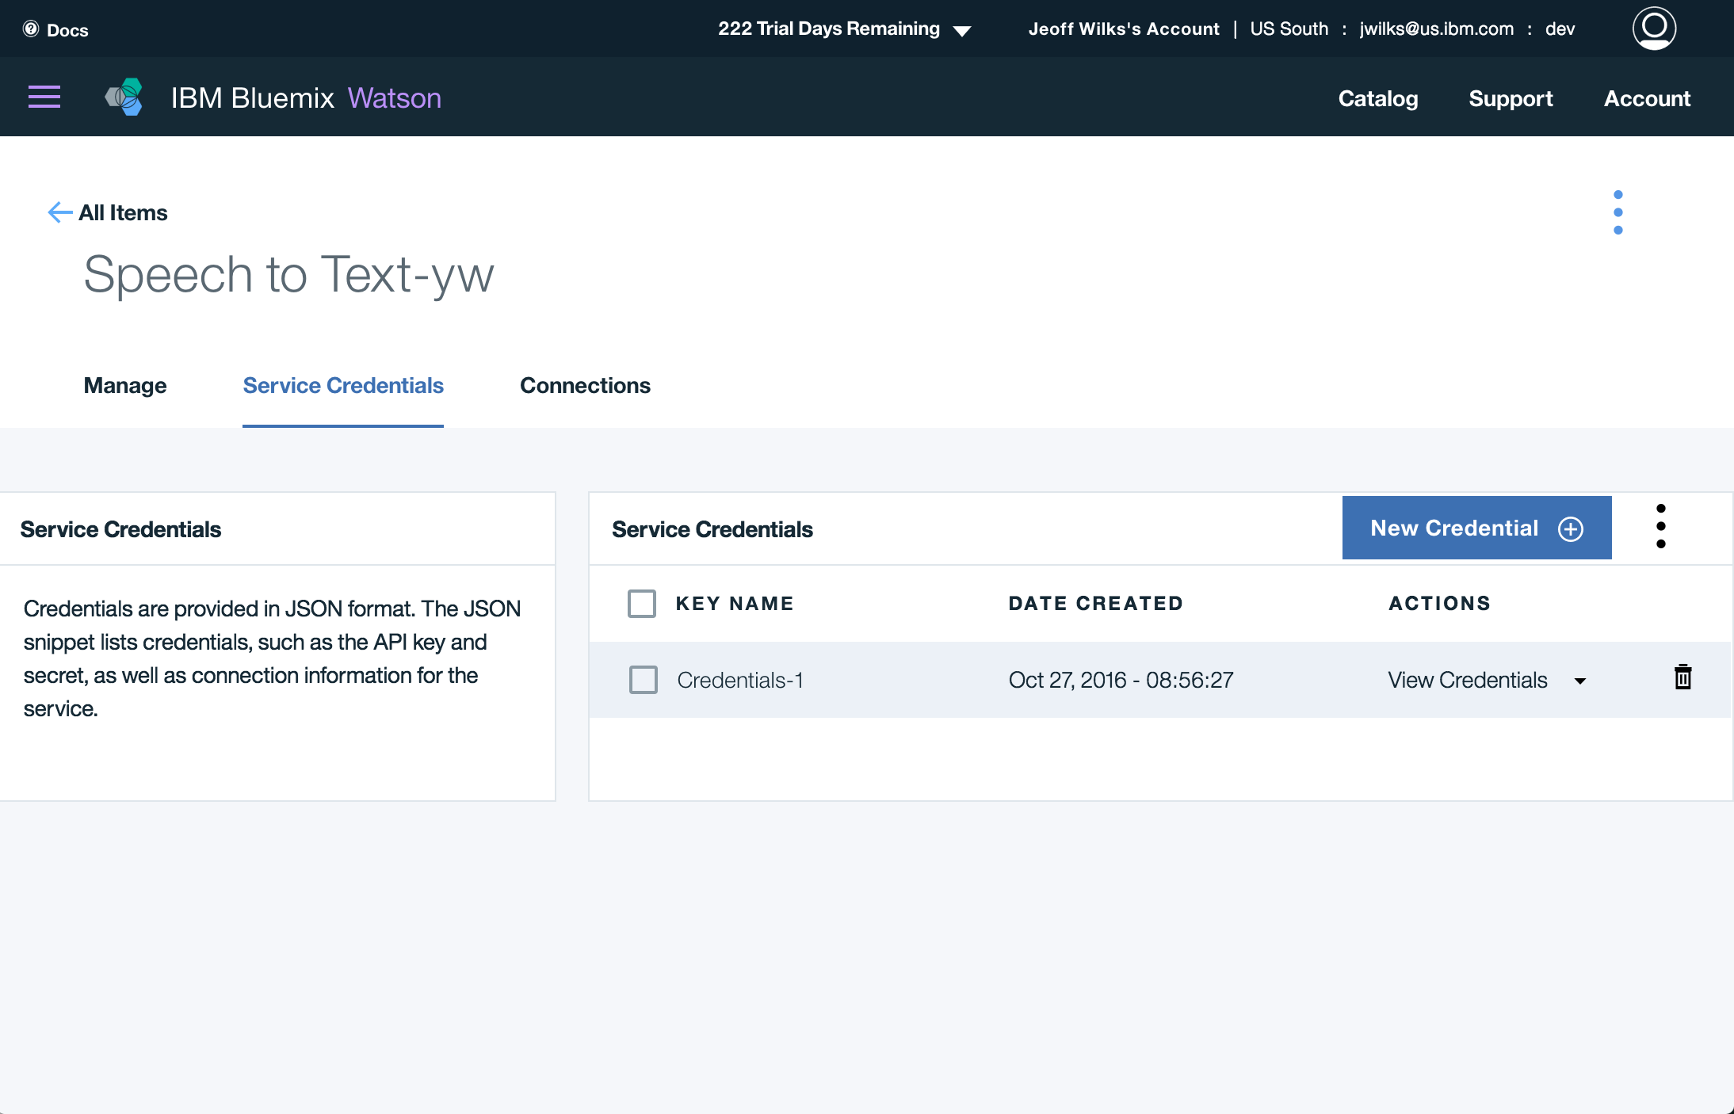The image size is (1734, 1114).
Task: Open the Catalog link
Action: pyautogui.click(x=1377, y=98)
